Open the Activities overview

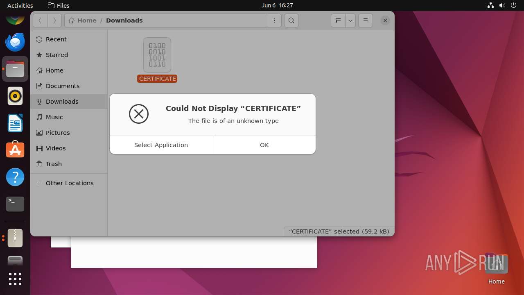tap(20, 5)
